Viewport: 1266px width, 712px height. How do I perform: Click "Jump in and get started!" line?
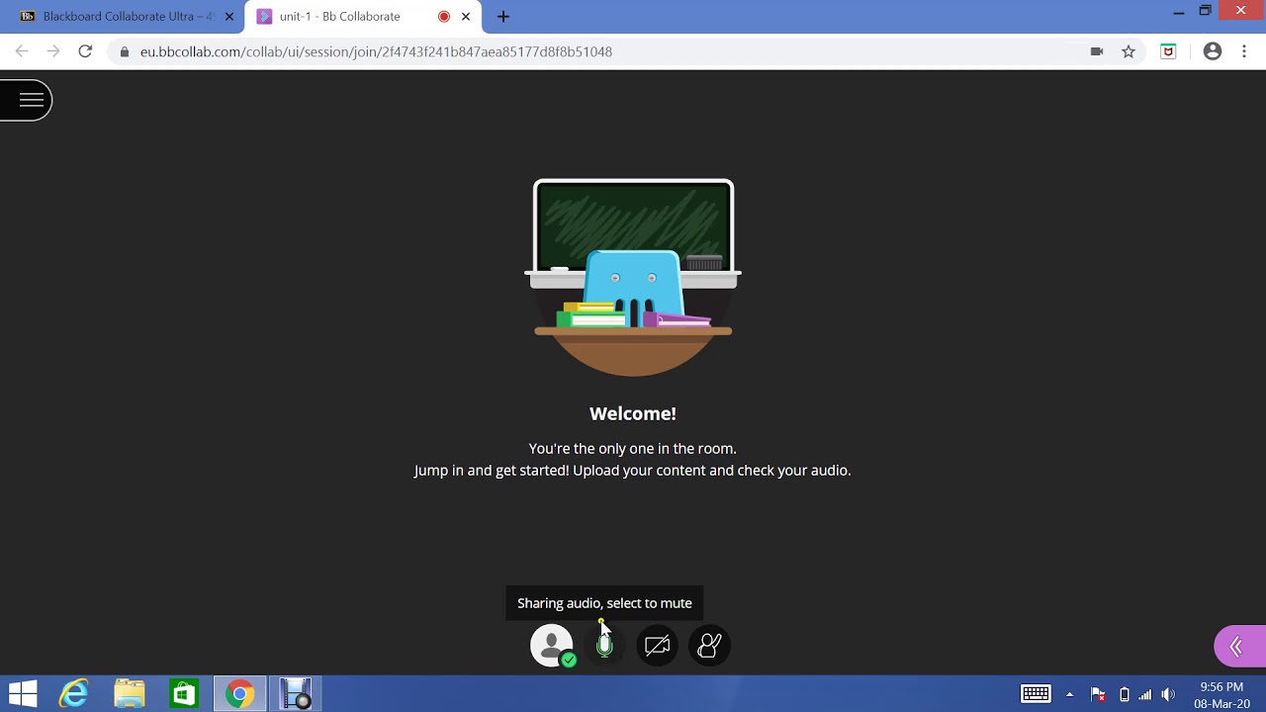tap(633, 470)
